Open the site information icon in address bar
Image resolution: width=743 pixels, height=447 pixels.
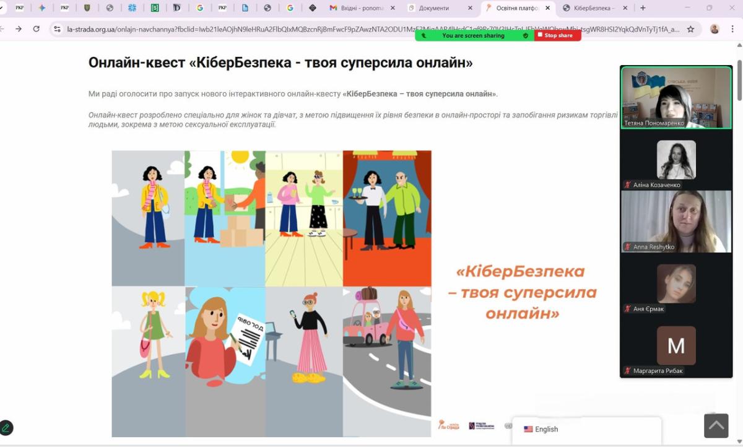57,29
